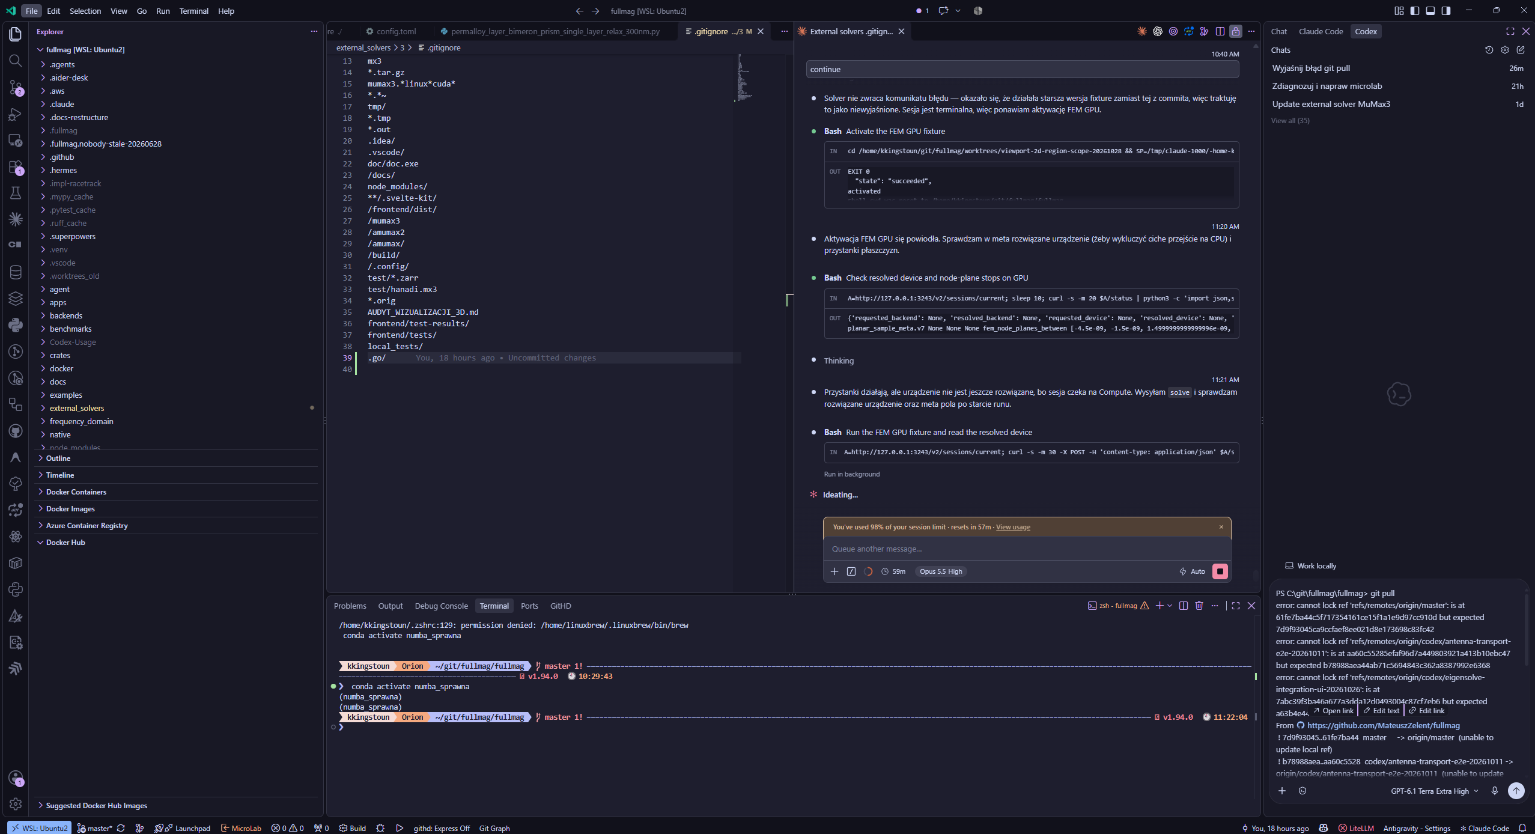This screenshot has width=1535, height=834.
Task: Show Codex chat history
Action: point(1489,50)
